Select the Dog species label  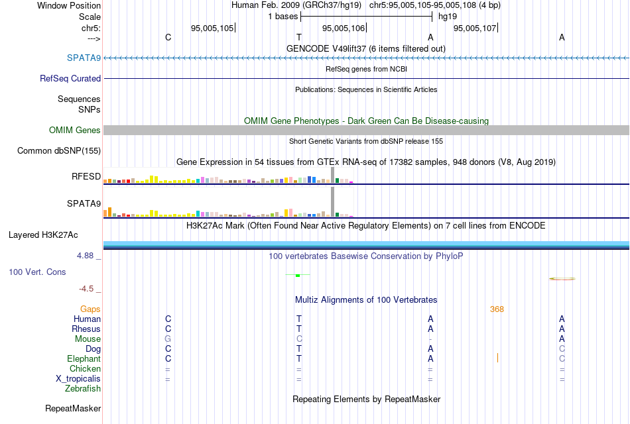click(93, 349)
